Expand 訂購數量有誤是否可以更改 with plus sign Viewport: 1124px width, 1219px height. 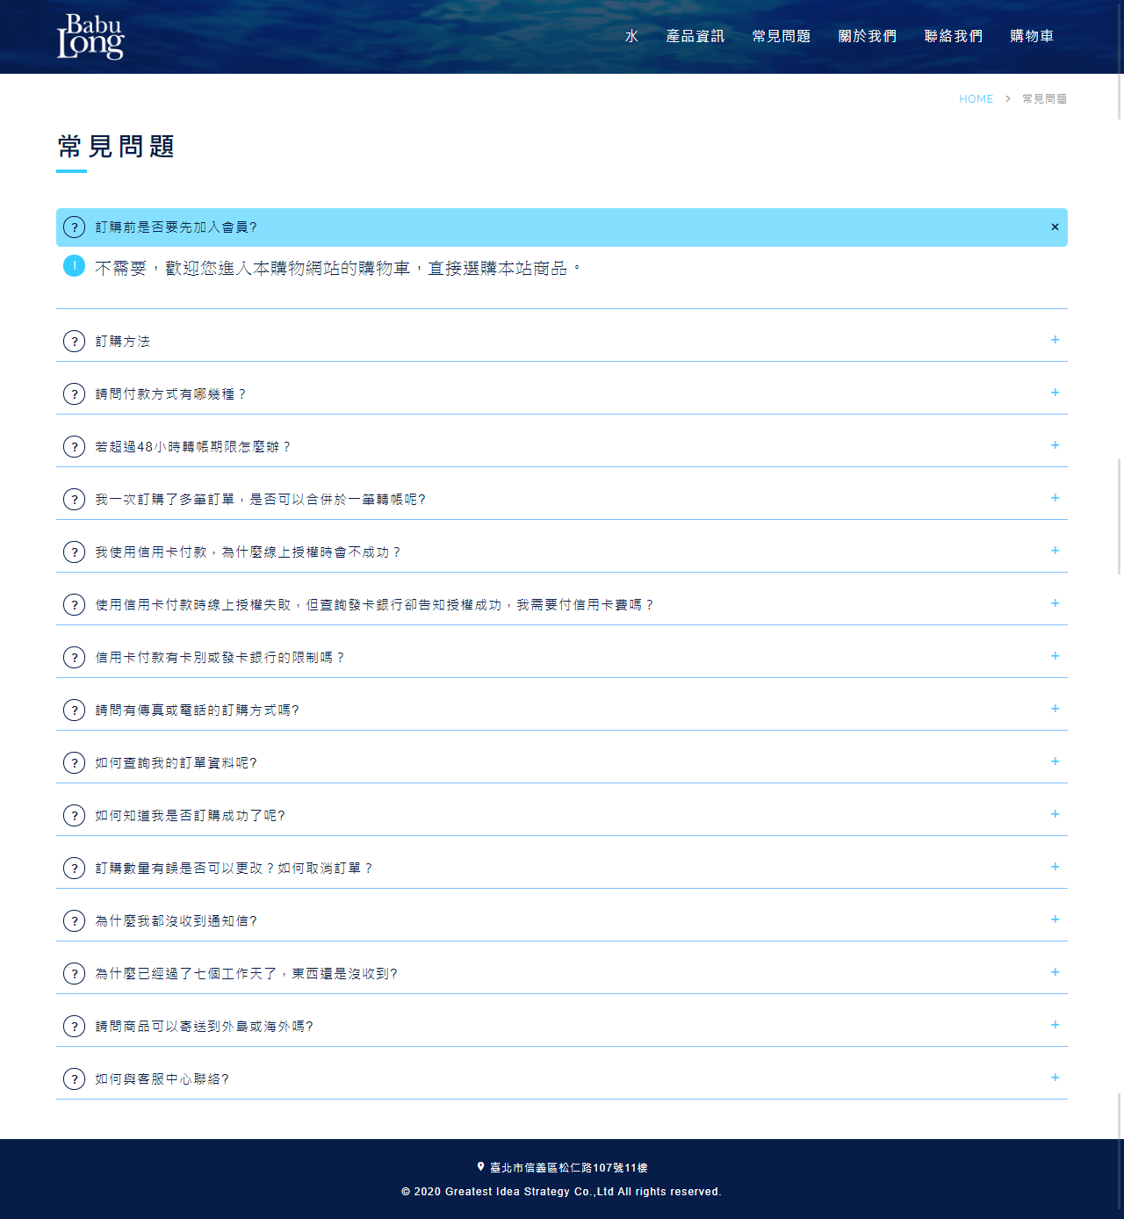tap(1055, 867)
